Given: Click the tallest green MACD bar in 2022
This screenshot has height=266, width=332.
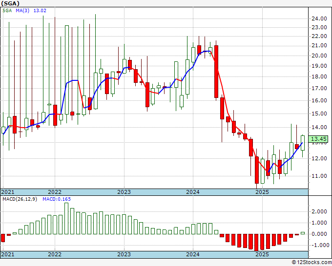Looking at the screenshot, I should pos(66,218).
